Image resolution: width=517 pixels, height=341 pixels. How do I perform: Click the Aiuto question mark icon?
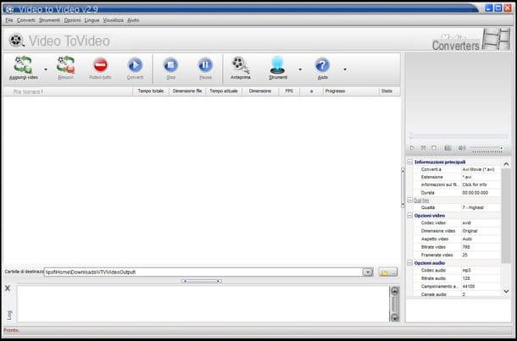[322, 65]
